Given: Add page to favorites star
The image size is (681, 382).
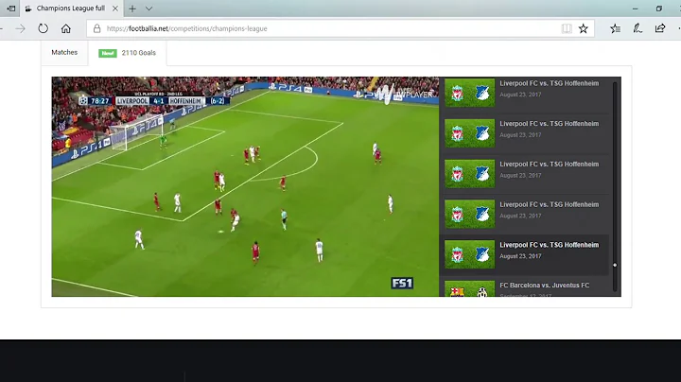Looking at the screenshot, I should 584,28.
